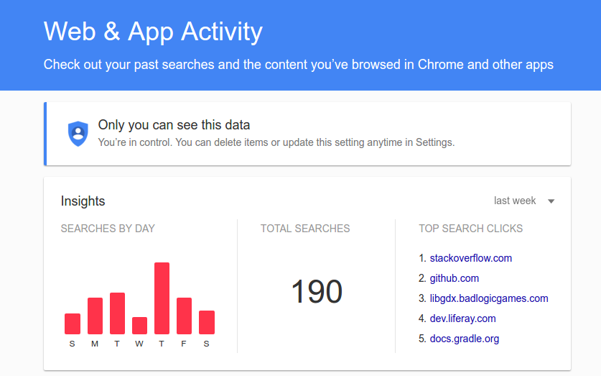Open dev.liferay.com link
This screenshot has width=601, height=376.
point(462,318)
